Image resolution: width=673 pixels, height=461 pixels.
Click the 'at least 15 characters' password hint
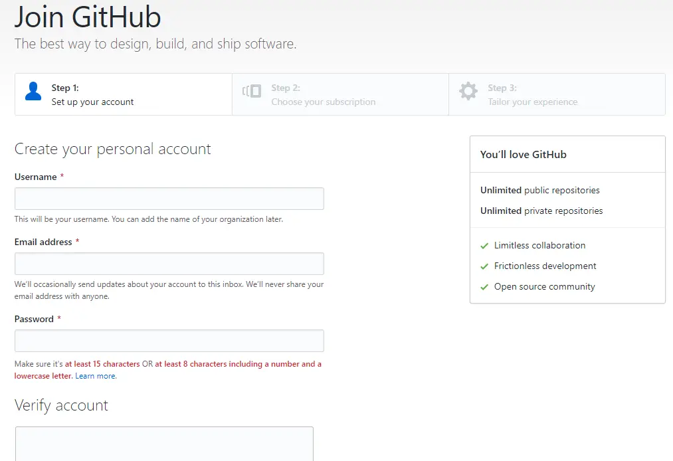(x=102, y=364)
